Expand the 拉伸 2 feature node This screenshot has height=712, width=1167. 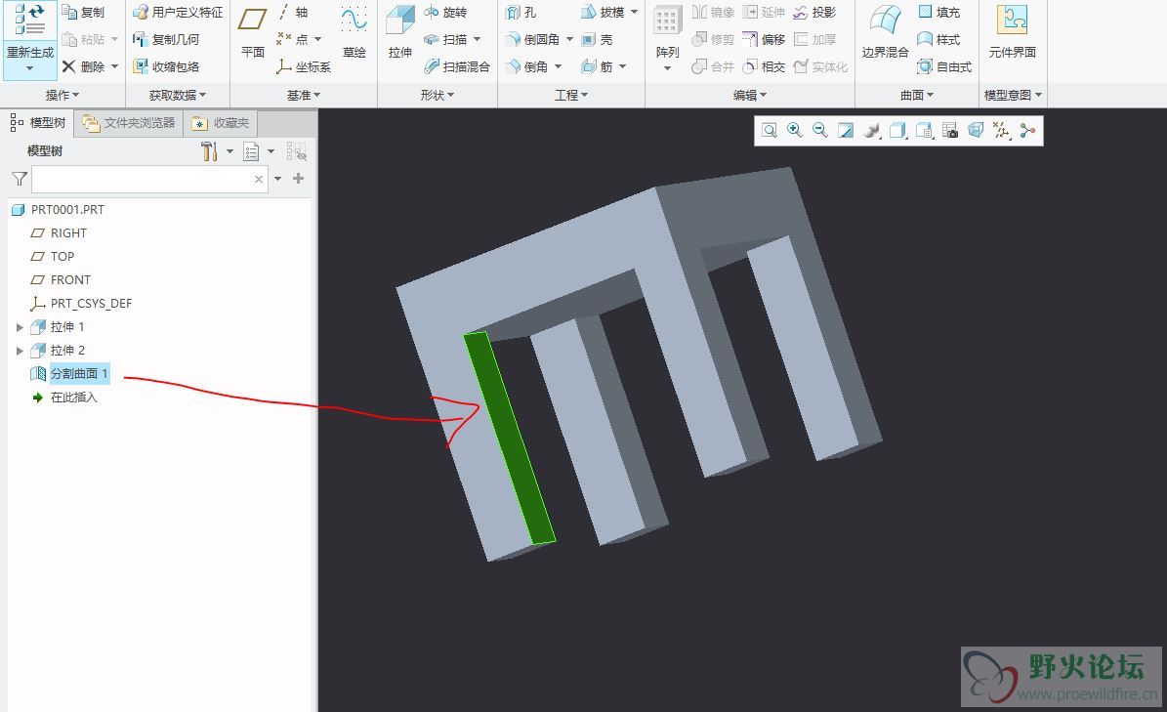21,351
